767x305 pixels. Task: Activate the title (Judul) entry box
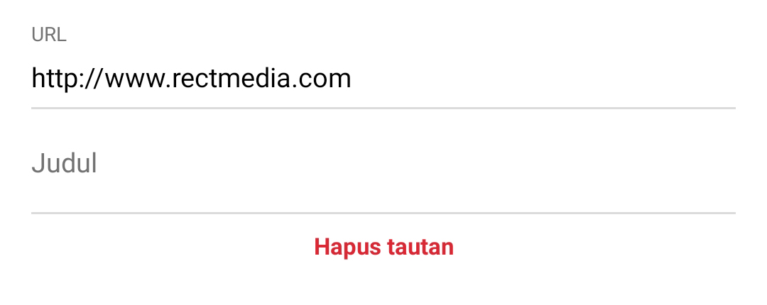[x=383, y=165]
